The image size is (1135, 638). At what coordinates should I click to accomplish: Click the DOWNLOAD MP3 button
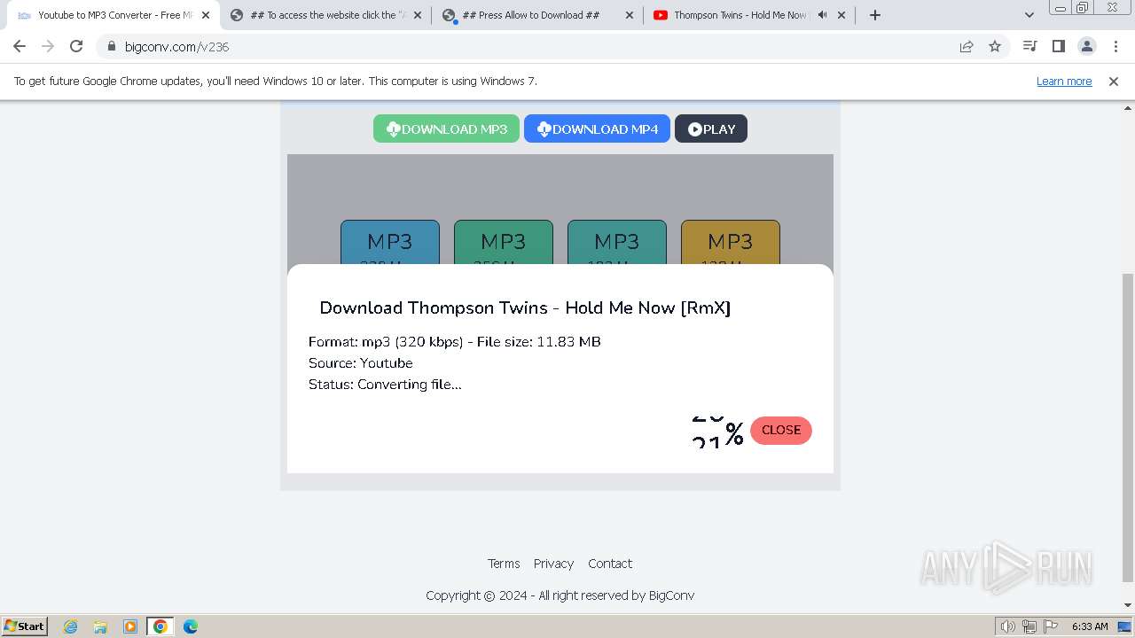click(x=446, y=128)
